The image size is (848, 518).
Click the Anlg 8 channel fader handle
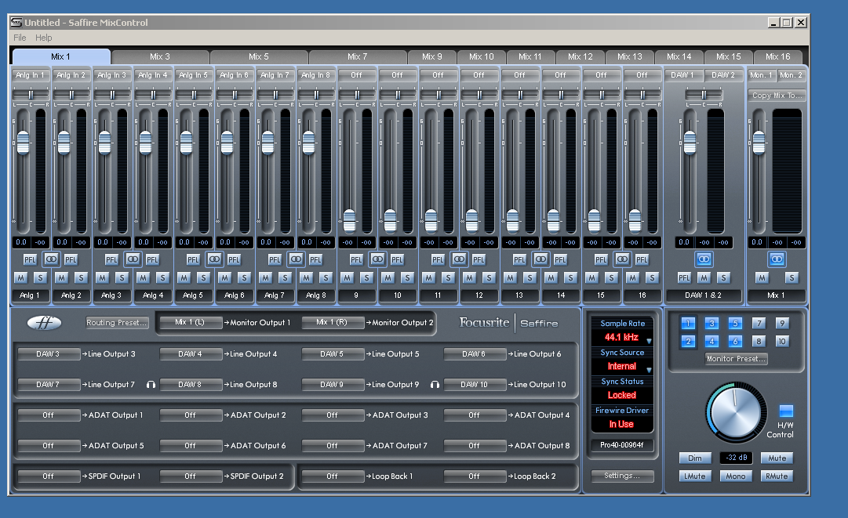click(308, 142)
